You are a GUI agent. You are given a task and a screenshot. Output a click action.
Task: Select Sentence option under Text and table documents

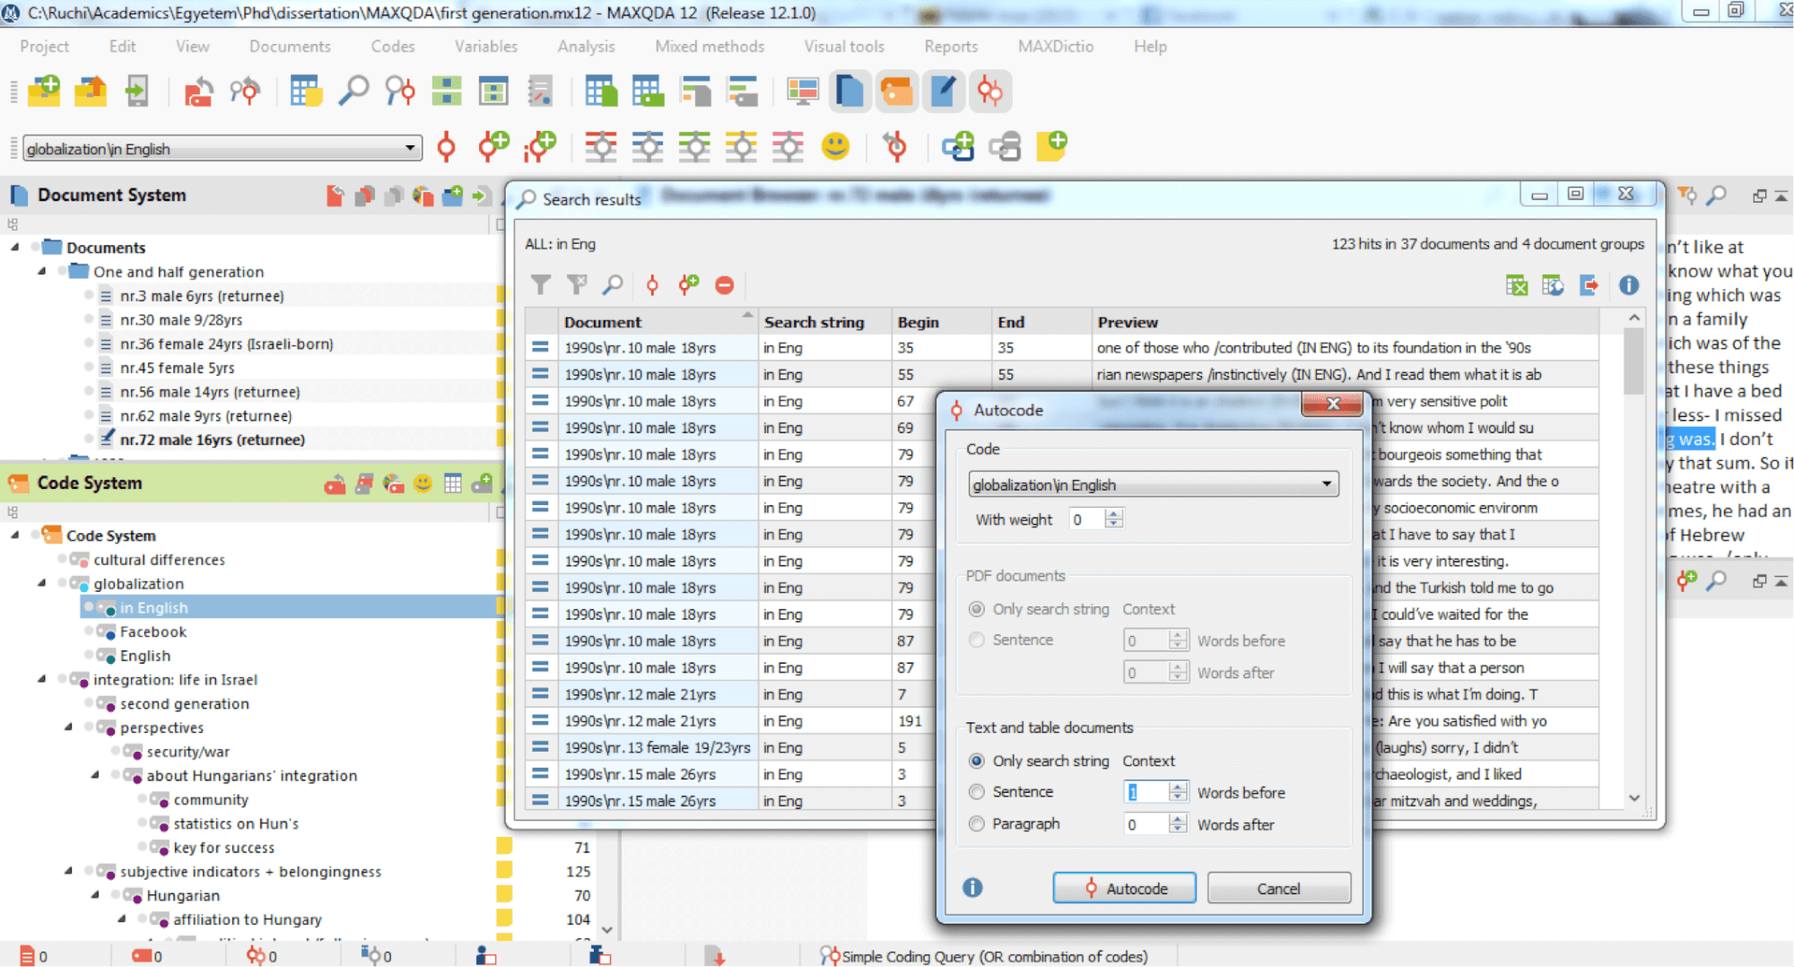point(976,792)
